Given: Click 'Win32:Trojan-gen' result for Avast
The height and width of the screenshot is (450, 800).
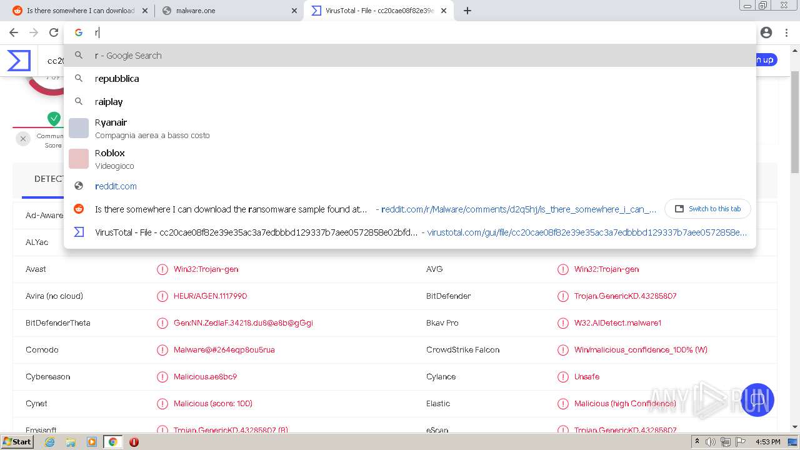Looking at the screenshot, I should pyautogui.click(x=206, y=269).
